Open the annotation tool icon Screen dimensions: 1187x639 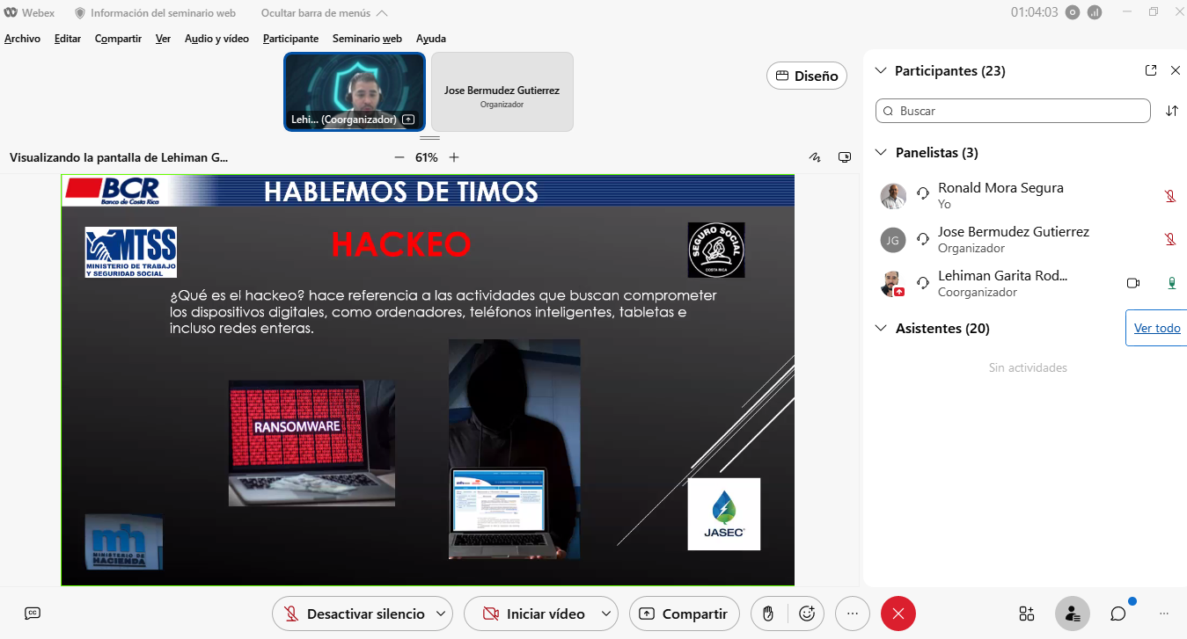click(x=816, y=157)
